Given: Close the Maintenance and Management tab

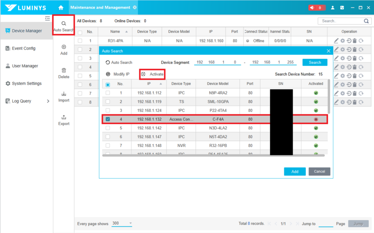Looking at the screenshot, I should click(x=135, y=7).
